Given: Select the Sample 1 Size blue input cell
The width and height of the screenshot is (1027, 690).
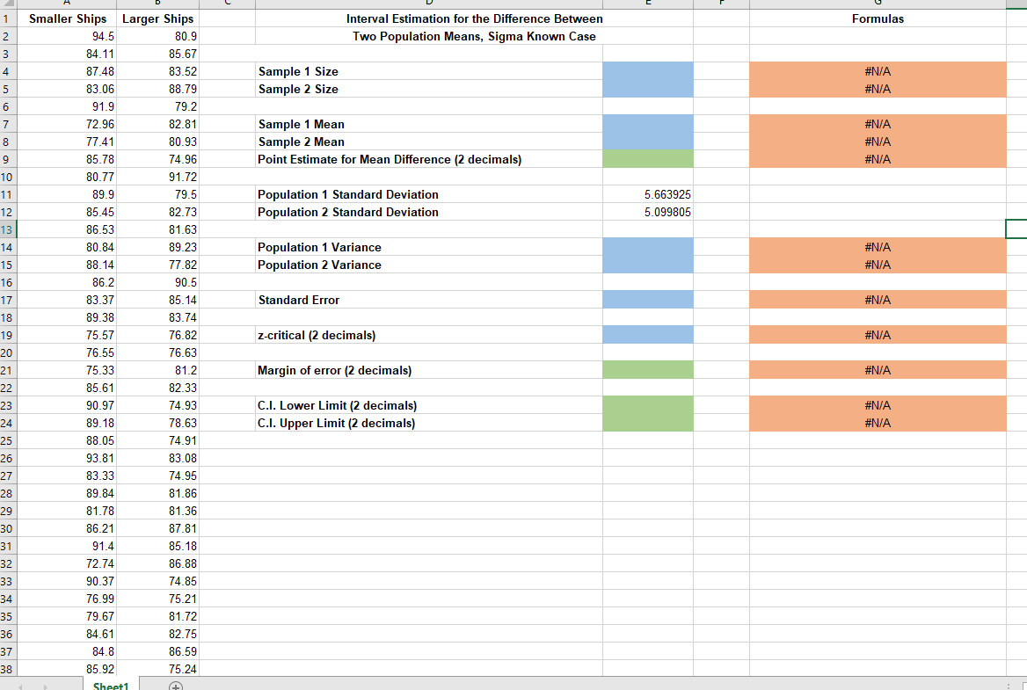Looking at the screenshot, I should tap(648, 70).
